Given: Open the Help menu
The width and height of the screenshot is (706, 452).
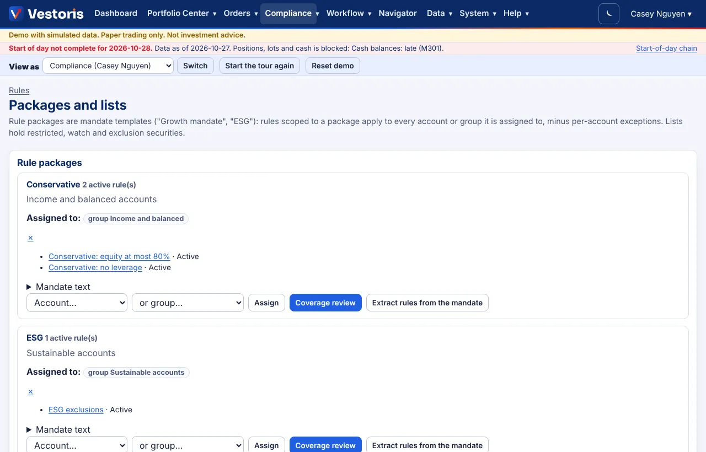Looking at the screenshot, I should click(516, 13).
